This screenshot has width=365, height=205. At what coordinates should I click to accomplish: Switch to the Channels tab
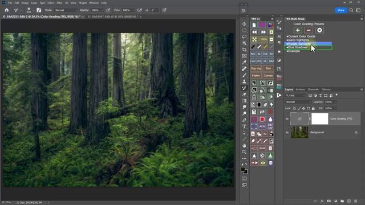(313, 89)
